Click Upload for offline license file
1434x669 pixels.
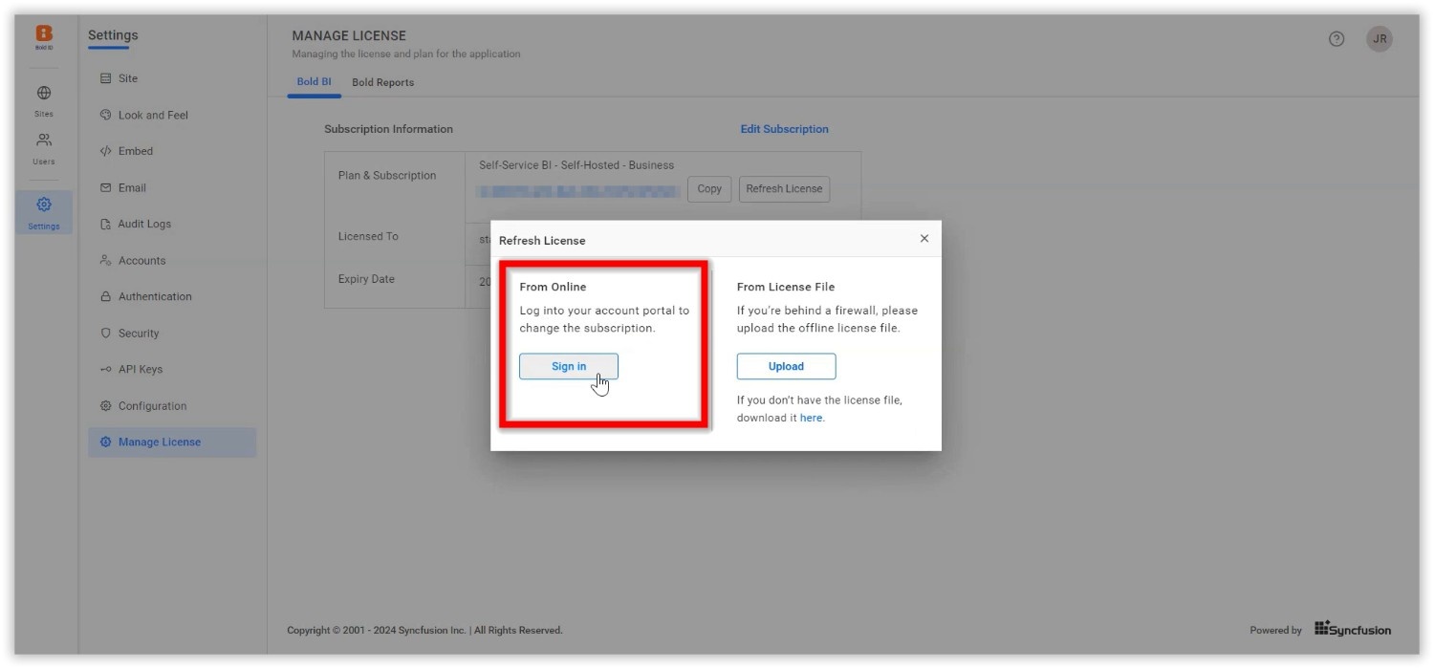pos(786,366)
